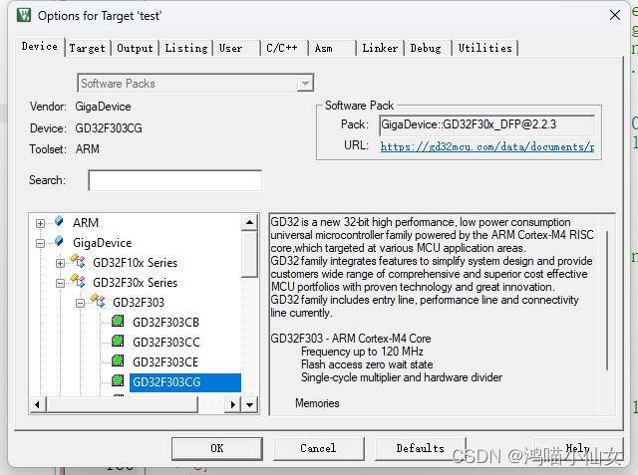Image resolution: width=638 pixels, height=475 pixels.
Task: Click the chip icon beside GD32F303CB
Action: click(x=118, y=321)
